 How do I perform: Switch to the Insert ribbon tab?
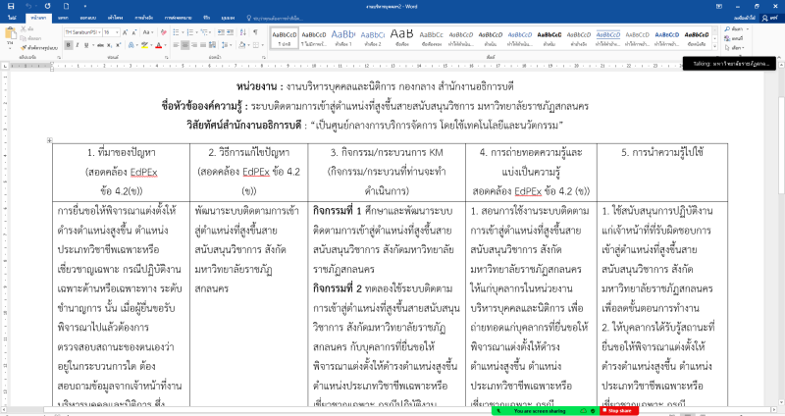(x=64, y=18)
